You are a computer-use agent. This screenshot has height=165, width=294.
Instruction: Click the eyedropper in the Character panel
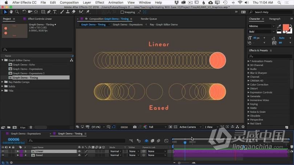tap(279, 26)
